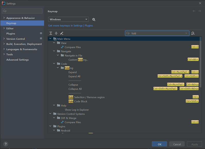Click the pencil edit shortcut icon
Screen dimensions: 205x149
pos(62,33)
